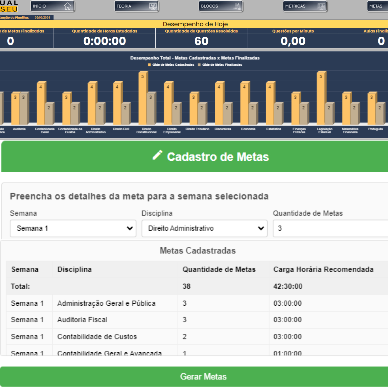Click the Quantidade de Metas input field

tap(330, 228)
